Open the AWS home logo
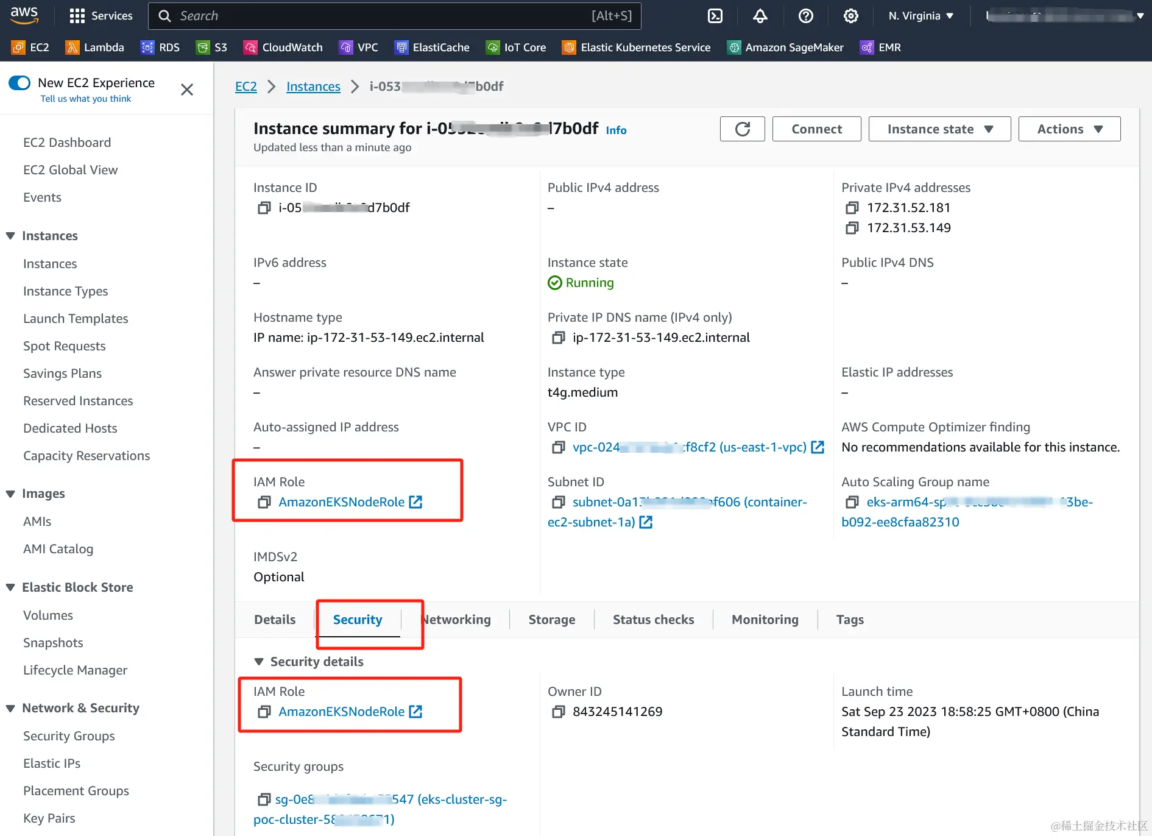Viewport: 1152px width, 836px height. point(24,15)
